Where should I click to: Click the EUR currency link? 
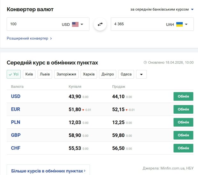15,109
